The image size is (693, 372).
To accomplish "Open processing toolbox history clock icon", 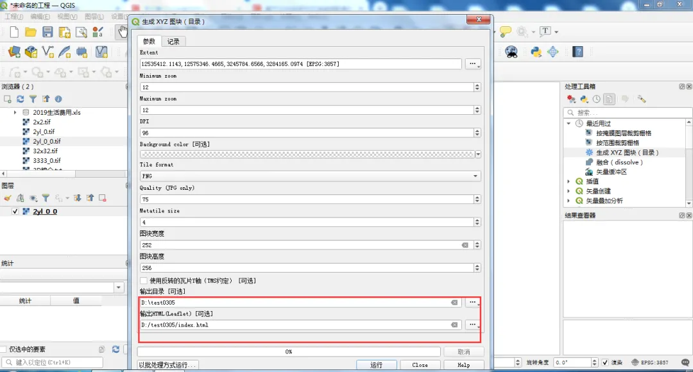I will click(x=597, y=99).
